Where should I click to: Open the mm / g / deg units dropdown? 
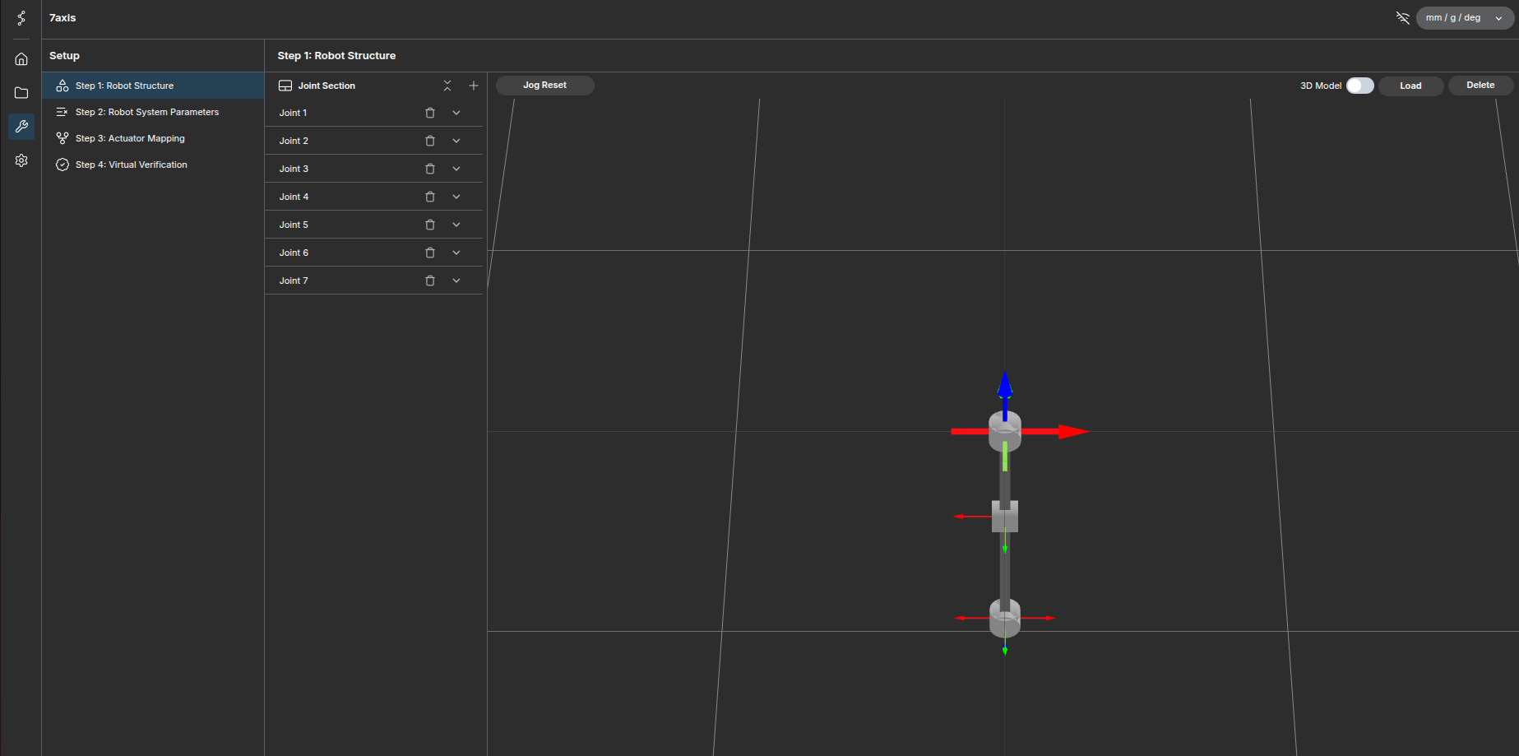1464,18
